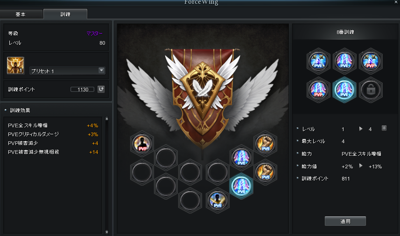The width and height of the screenshot is (400, 236).
Task: Click empty slot directly above the PVE silhouette slot
Action: (218, 172)
